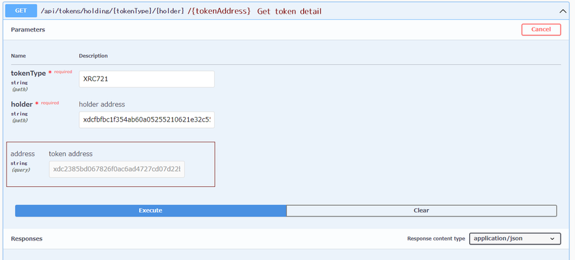This screenshot has height=260, width=575.
Task: Click the application/json dropdown arrow
Action: point(552,238)
